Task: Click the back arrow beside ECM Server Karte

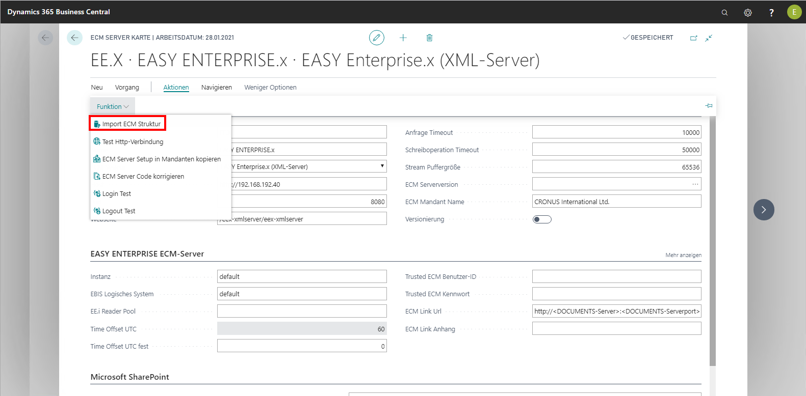Action: (x=74, y=38)
